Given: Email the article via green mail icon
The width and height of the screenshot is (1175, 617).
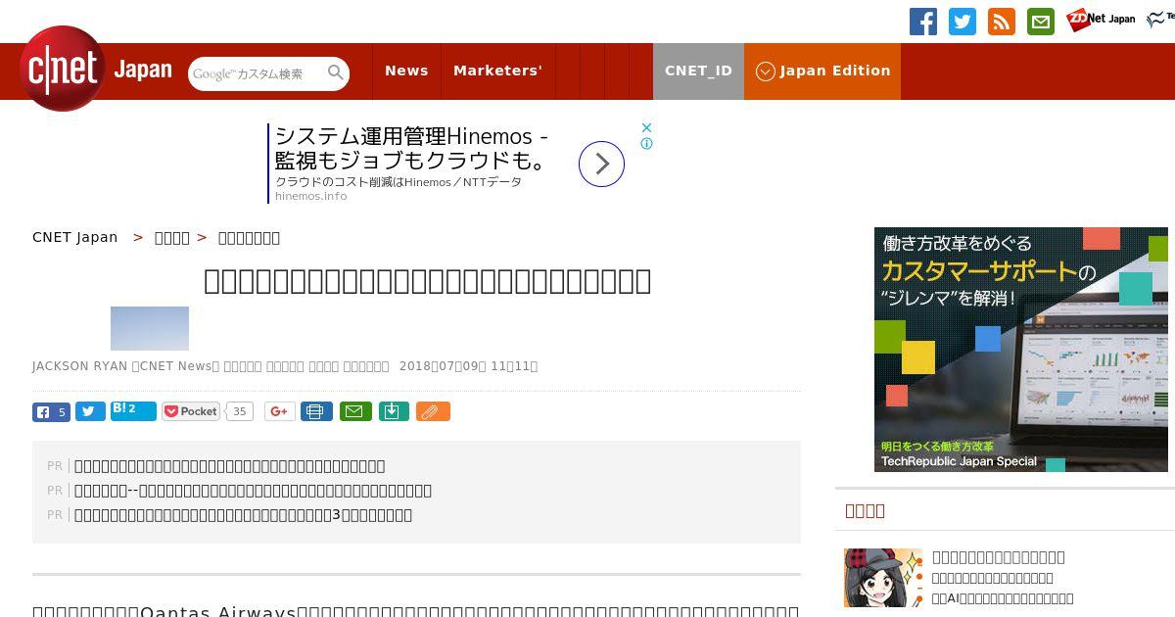Looking at the screenshot, I should [x=355, y=412].
